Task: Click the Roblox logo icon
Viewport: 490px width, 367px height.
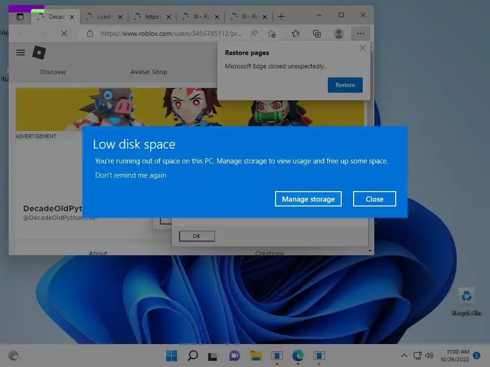Action: click(x=39, y=53)
